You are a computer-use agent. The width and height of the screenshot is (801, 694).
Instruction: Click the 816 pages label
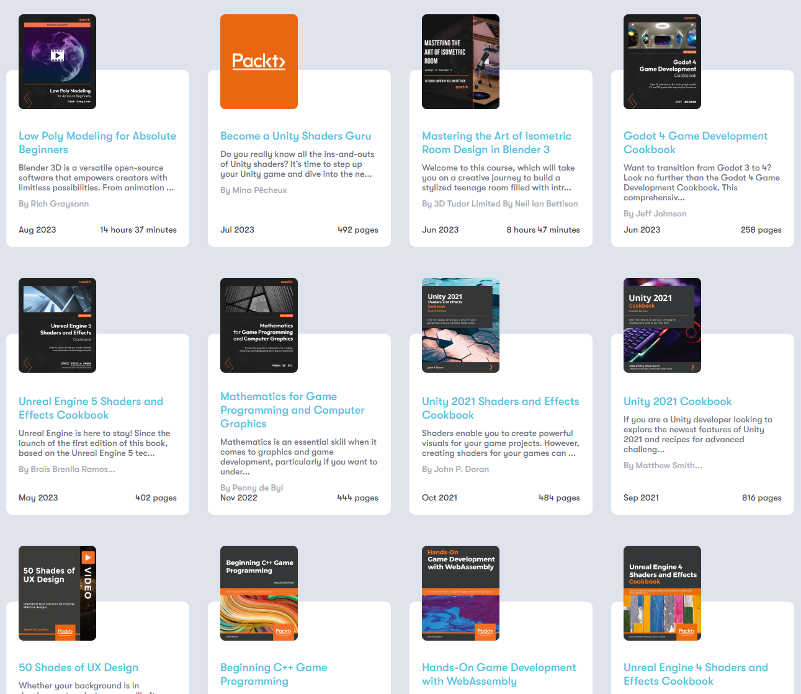click(x=762, y=497)
